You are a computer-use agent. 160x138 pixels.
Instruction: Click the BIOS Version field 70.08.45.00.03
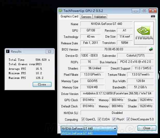pos(114,49)
